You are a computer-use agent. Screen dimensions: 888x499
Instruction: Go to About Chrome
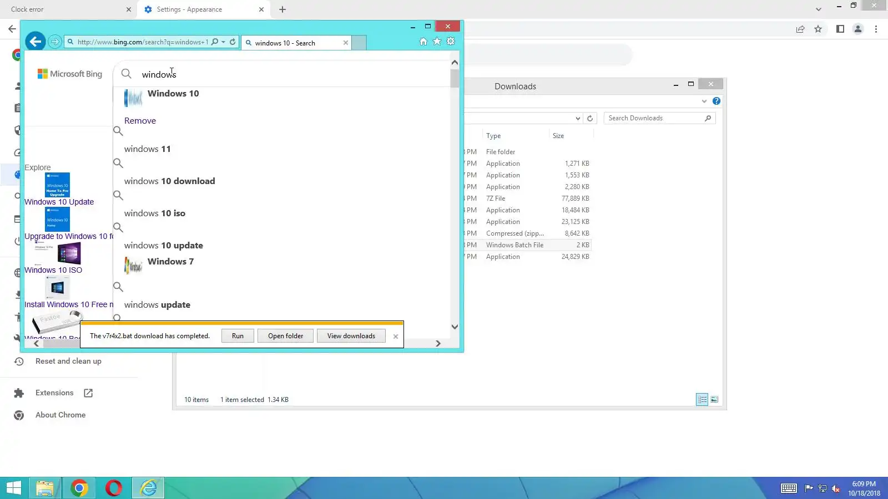(60, 415)
